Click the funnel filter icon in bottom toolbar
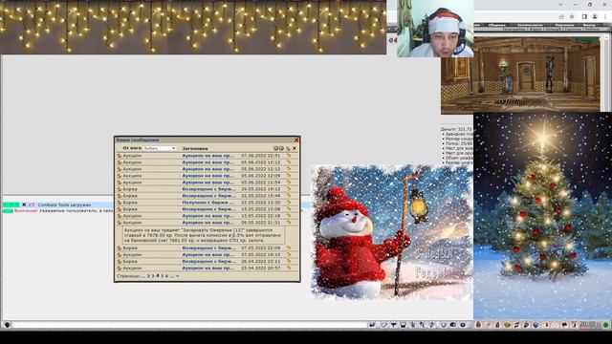Viewport: 612px width, 344px height. pyautogui.click(x=393, y=325)
